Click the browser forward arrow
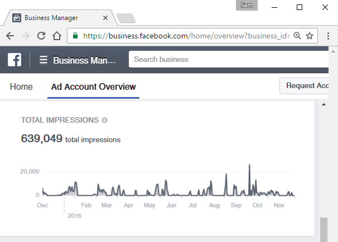The width and height of the screenshot is (338, 242). click(x=26, y=36)
